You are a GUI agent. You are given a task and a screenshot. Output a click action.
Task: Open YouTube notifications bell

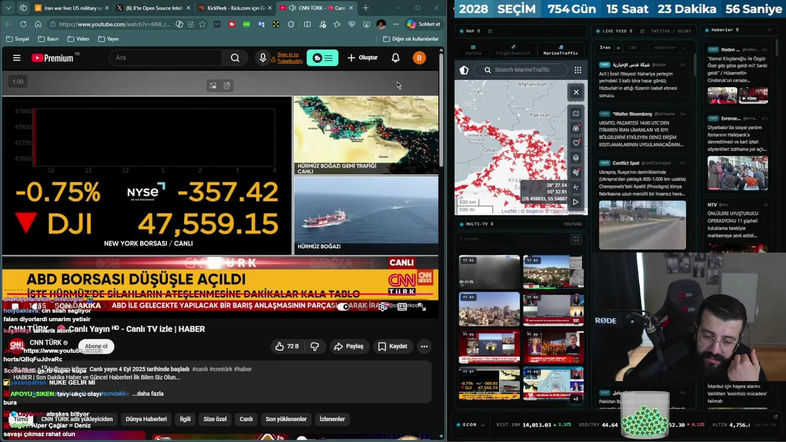pos(395,58)
